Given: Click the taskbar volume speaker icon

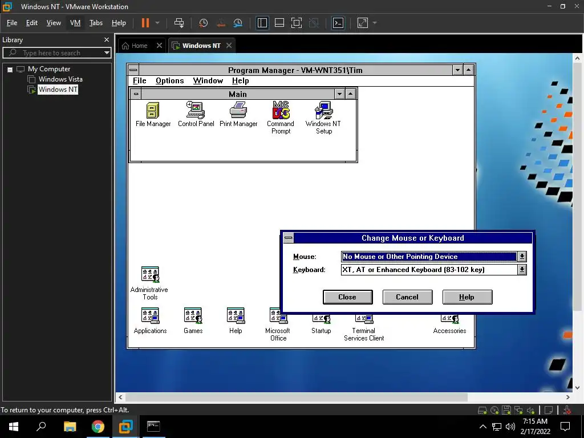Looking at the screenshot, I should click(x=510, y=427).
